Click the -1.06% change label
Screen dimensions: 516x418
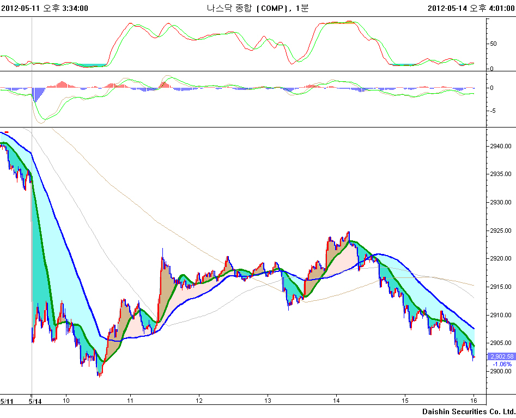(x=501, y=364)
